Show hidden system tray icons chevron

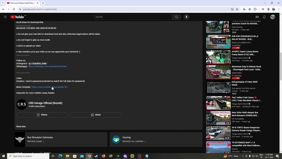click(243, 156)
